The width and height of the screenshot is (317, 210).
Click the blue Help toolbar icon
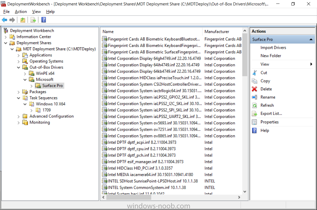(x=44, y=20)
